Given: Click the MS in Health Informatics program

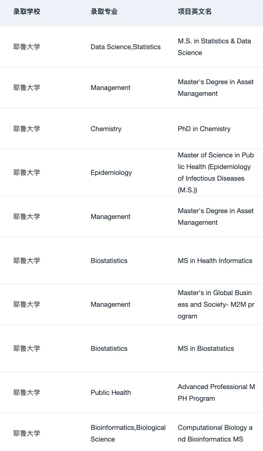Looking at the screenshot, I should [215, 261].
